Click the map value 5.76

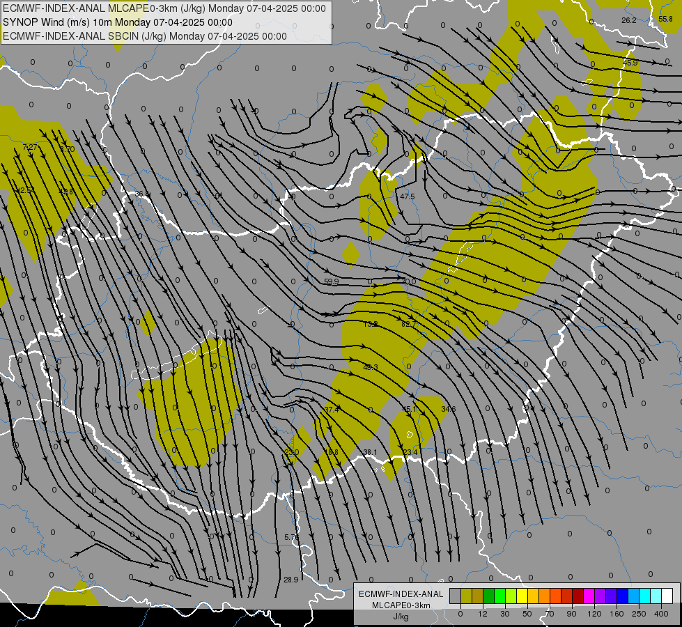click(x=291, y=538)
